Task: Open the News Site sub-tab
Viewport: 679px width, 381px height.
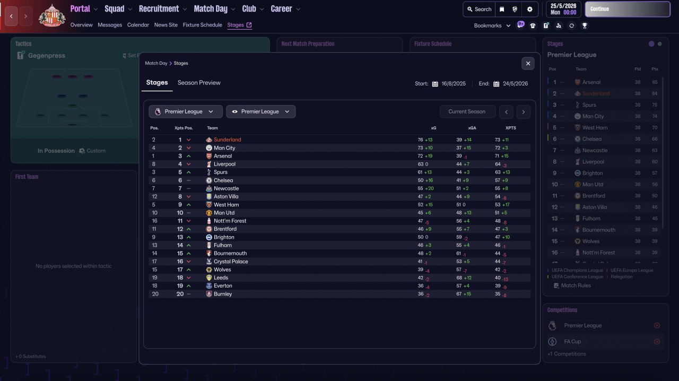Action: (166, 25)
